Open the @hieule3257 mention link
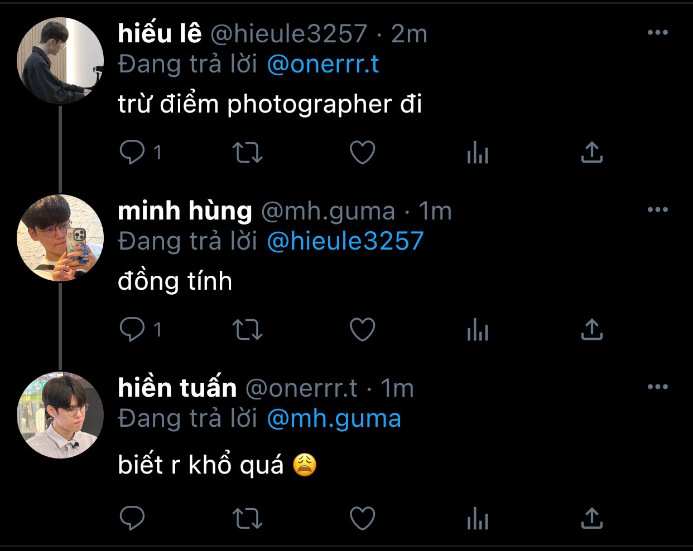The height and width of the screenshot is (551, 693). click(x=345, y=241)
